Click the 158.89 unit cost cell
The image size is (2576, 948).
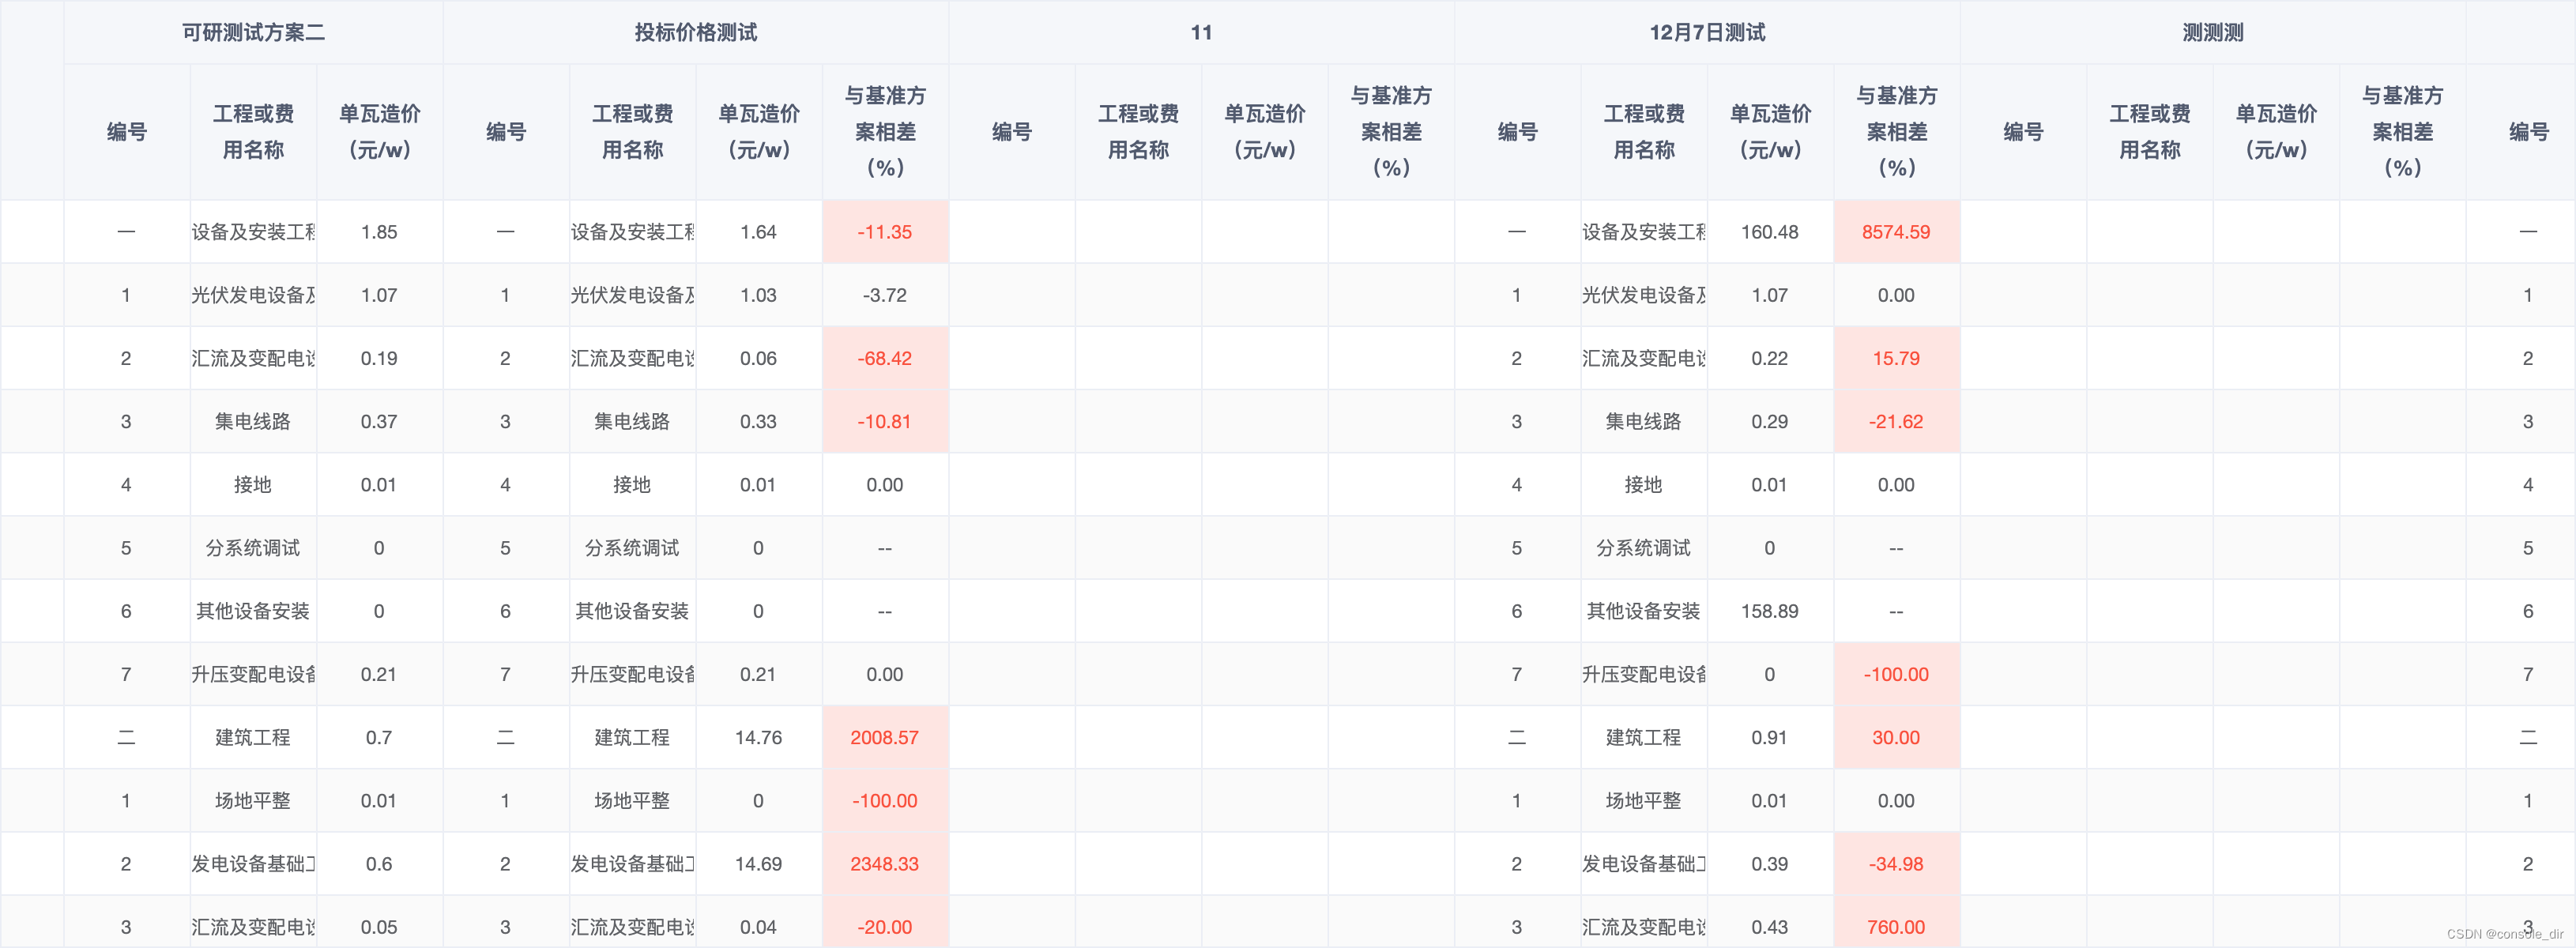click(x=1769, y=611)
